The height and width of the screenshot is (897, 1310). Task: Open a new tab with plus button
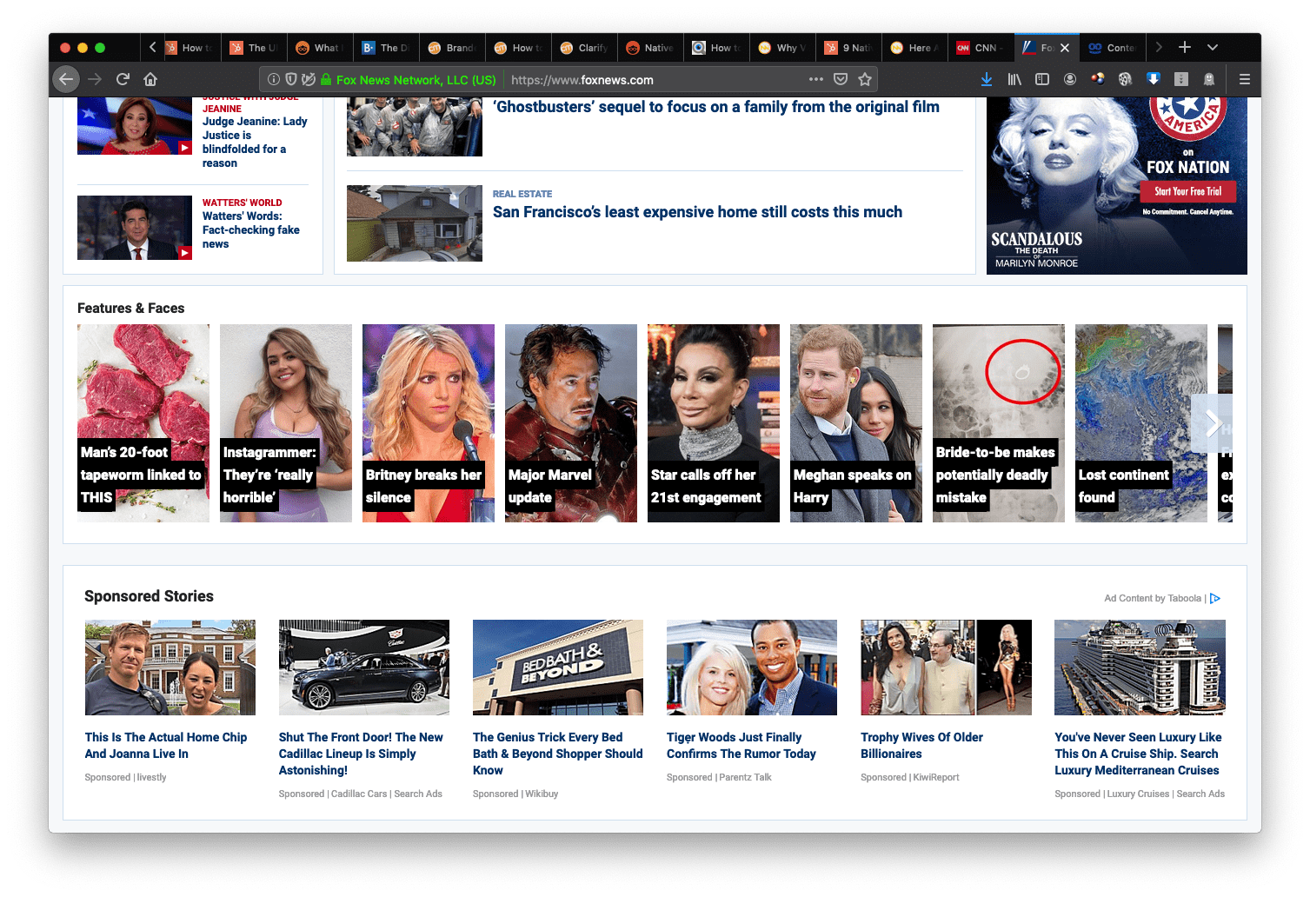click(x=1185, y=47)
